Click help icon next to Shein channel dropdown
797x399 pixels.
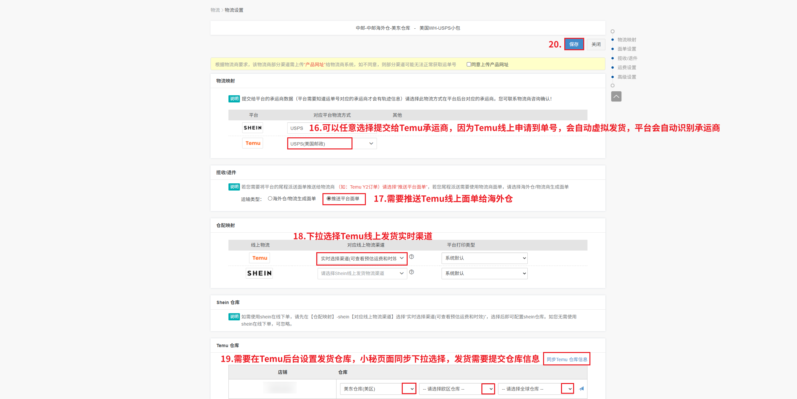[x=412, y=272]
